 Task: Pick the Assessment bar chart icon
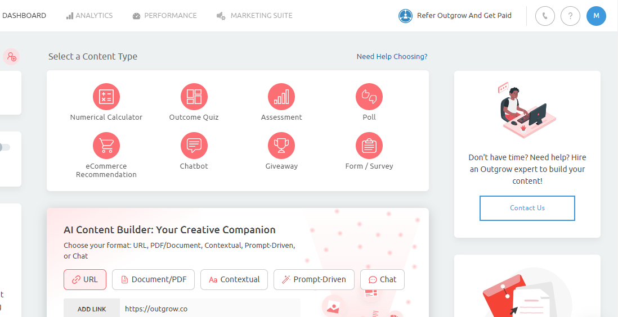(x=281, y=97)
